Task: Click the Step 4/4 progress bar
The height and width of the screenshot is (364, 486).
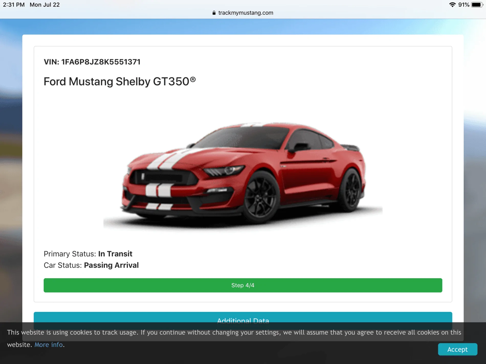Action: pos(243,285)
